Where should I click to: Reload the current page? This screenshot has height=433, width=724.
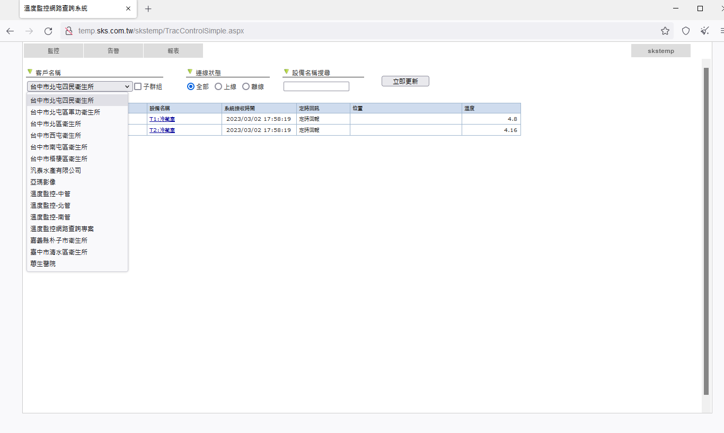(x=48, y=31)
